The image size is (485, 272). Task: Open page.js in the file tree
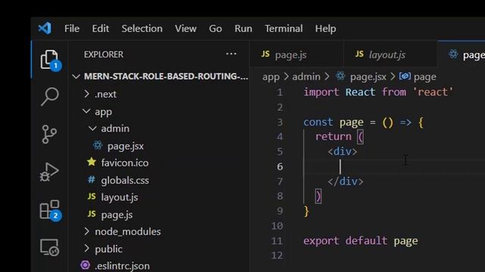pos(117,215)
